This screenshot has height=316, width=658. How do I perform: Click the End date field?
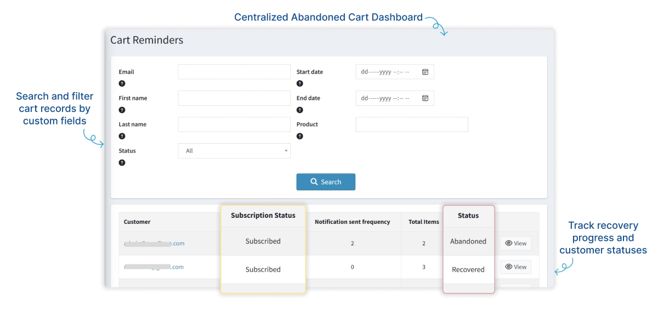click(395, 98)
